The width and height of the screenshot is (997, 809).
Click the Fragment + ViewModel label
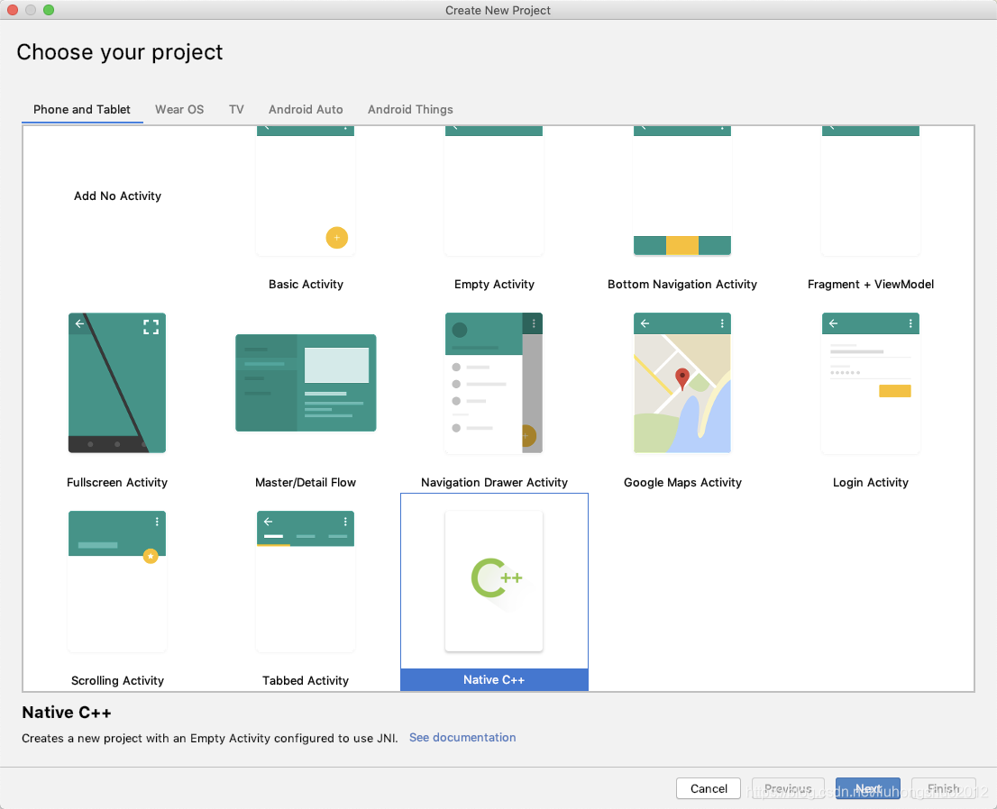click(x=871, y=284)
